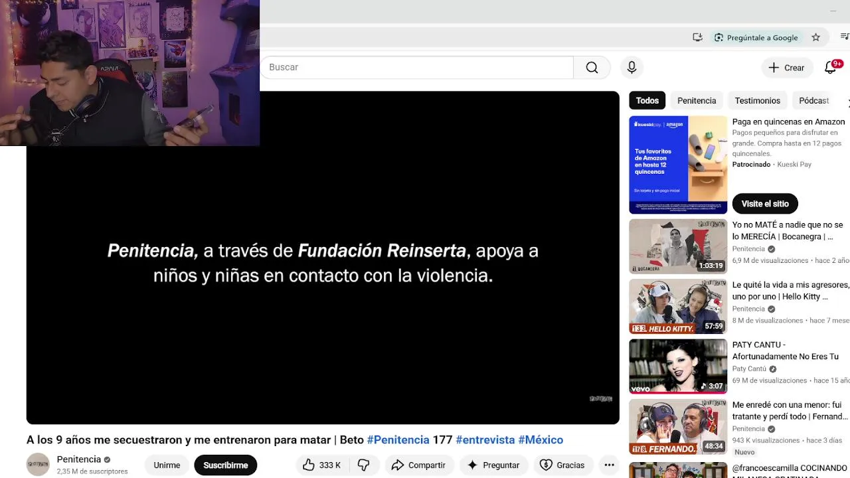The height and width of the screenshot is (478, 850).
Task: Click '2,35 M de suscriptores' text
Action: click(92, 471)
